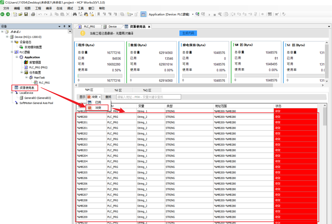Click the Print icon in toolbar
Image resolution: width=332 pixels, height=224 pixels.
pyautogui.click(x=33, y=14)
